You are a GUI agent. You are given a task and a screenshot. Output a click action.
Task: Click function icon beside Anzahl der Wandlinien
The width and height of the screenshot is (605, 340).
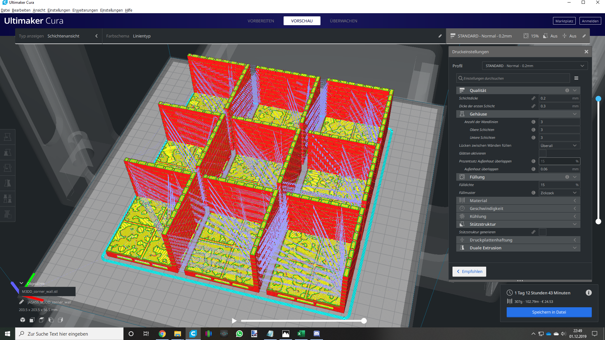[533, 122]
